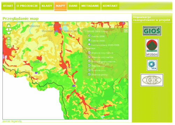Zoom in with the plus button

pos(9,38)
